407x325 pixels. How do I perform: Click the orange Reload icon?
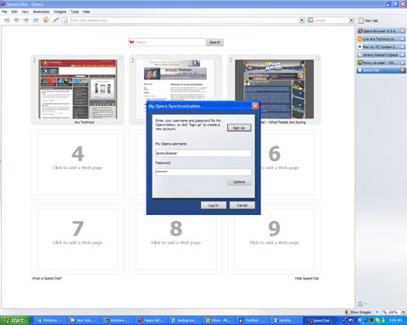[46, 20]
